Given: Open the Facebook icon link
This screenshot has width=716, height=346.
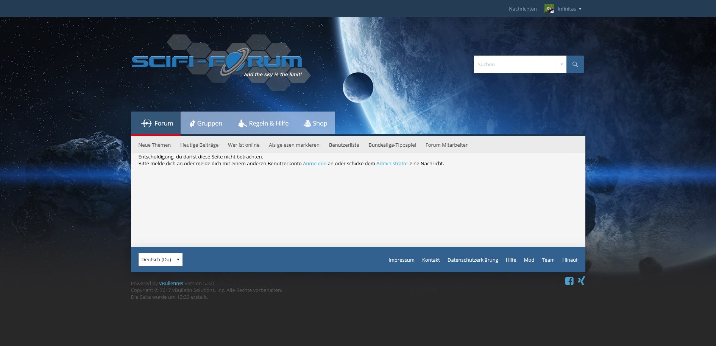Looking at the screenshot, I should pos(569,281).
